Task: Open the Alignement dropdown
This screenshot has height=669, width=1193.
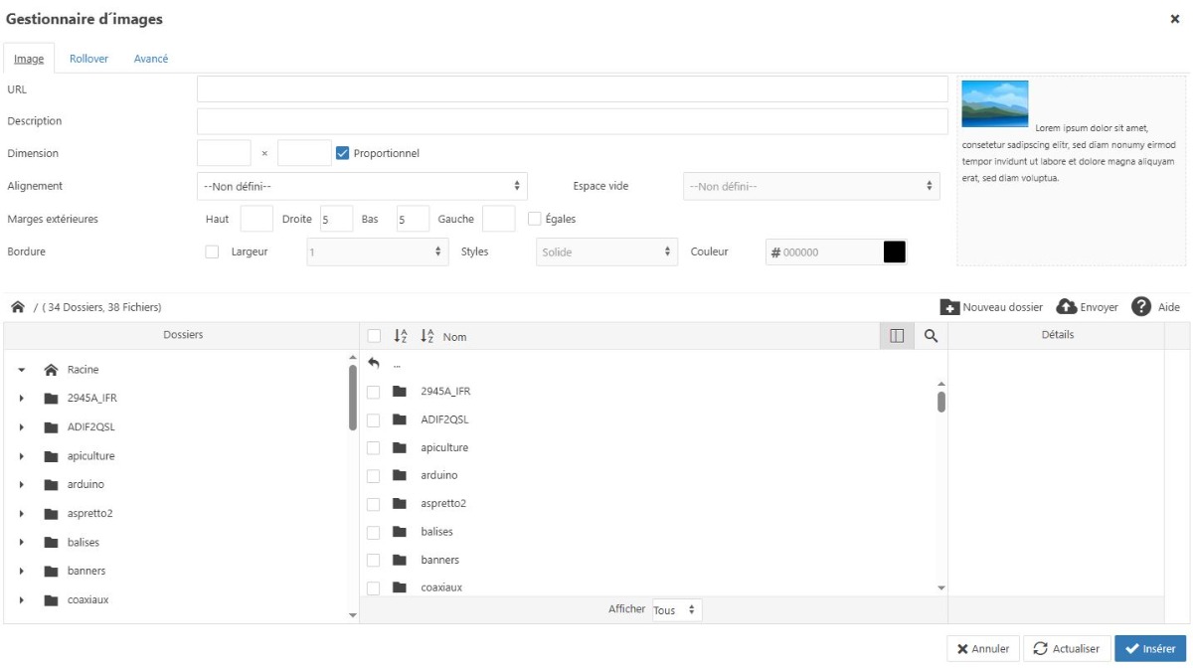Action: [x=362, y=186]
